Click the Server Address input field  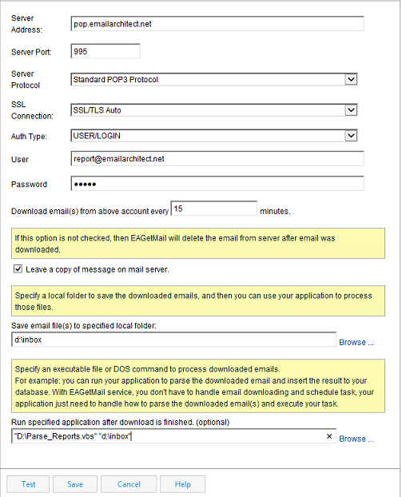tap(217, 24)
